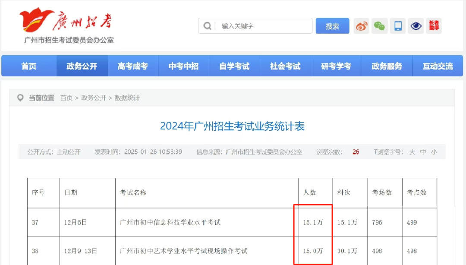Viewport: 466px width, 265px height.
Task: Open the 首页 navigation tab
Action: [x=29, y=66]
